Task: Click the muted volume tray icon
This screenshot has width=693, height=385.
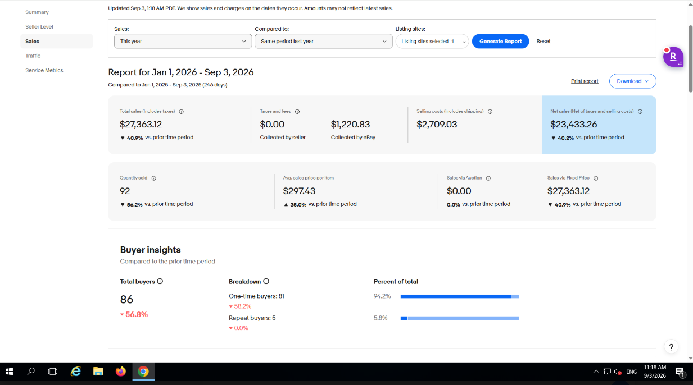Action: click(x=617, y=372)
